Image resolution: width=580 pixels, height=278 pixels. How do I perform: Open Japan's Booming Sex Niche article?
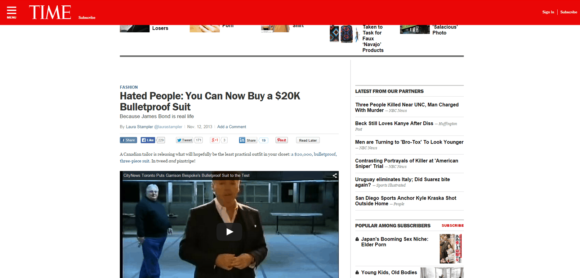(x=394, y=242)
